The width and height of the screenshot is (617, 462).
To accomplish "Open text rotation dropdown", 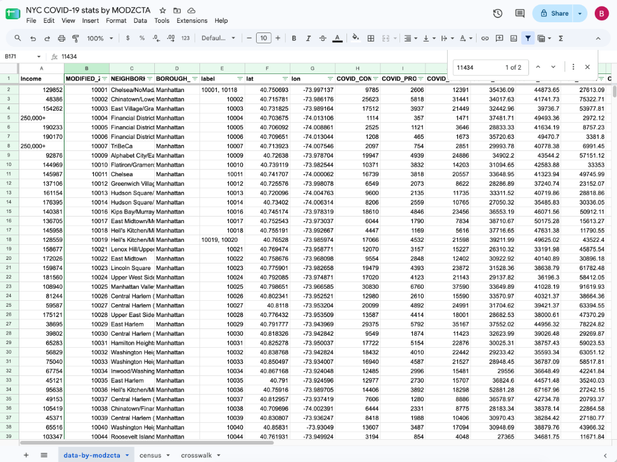I will coord(466,38).
